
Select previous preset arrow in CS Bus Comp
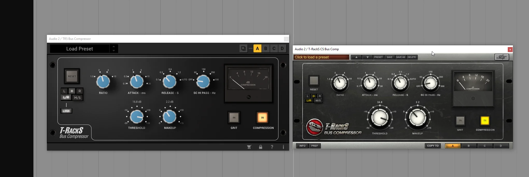[356, 57]
